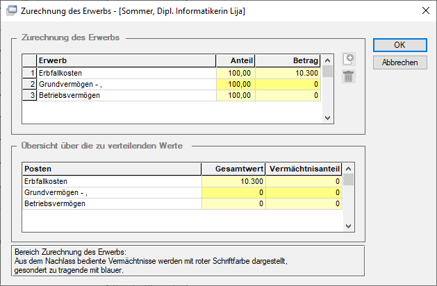
Task: Select row header 3 in Erwerb table
Action: click(x=30, y=95)
